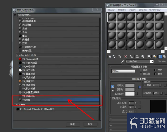Click the 不透明度 value field
Screen dimensions: 167x132
tap(156, 93)
